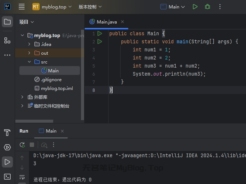Toggle the Run tool window icon

7,162
